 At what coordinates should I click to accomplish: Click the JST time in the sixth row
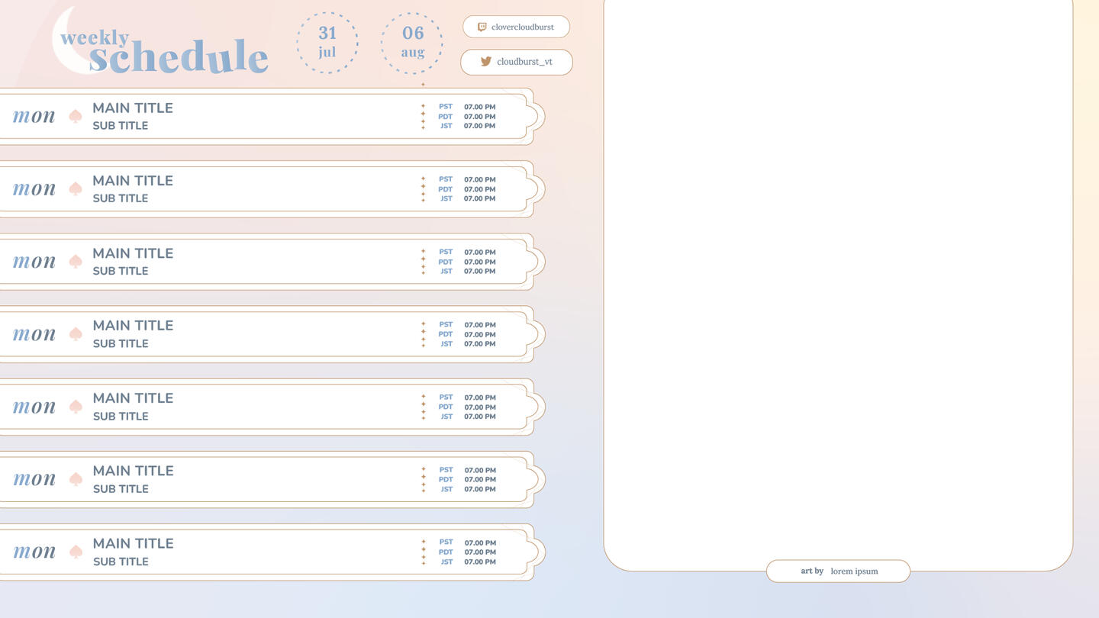[x=479, y=489]
